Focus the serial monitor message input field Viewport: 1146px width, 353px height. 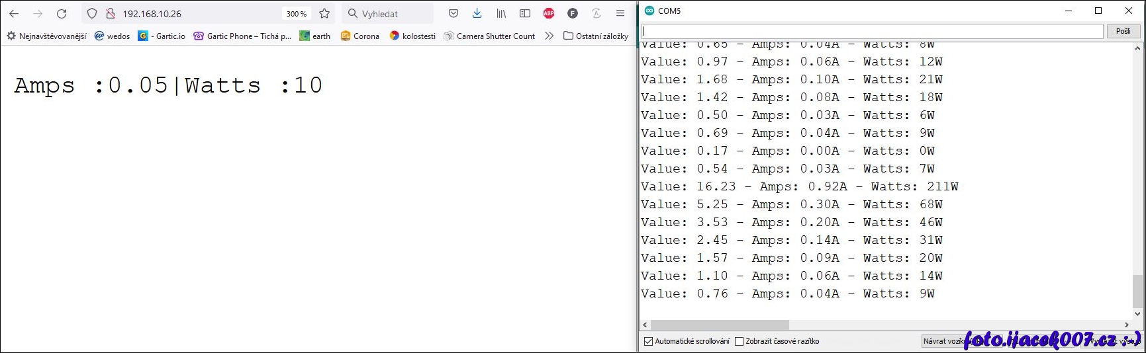[872, 31]
